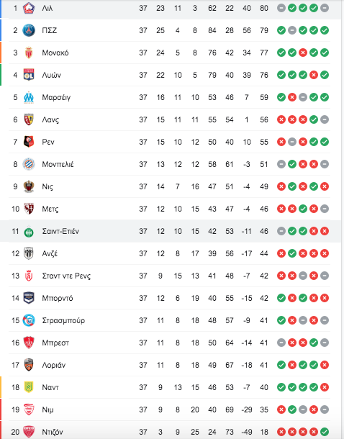Viewport: 344px width, 439px height.
Task: Open the Monaco team logo
Action: point(29,53)
